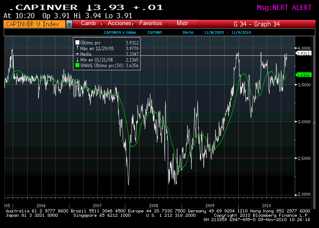
Task: Open the dropdown arrow beside .CAPINVER U Index
Action: point(69,24)
